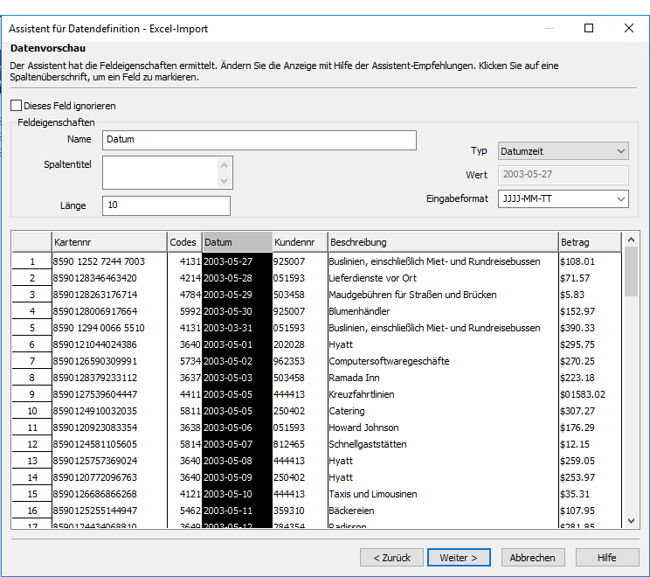Maximize the import assistant window

coord(589,28)
